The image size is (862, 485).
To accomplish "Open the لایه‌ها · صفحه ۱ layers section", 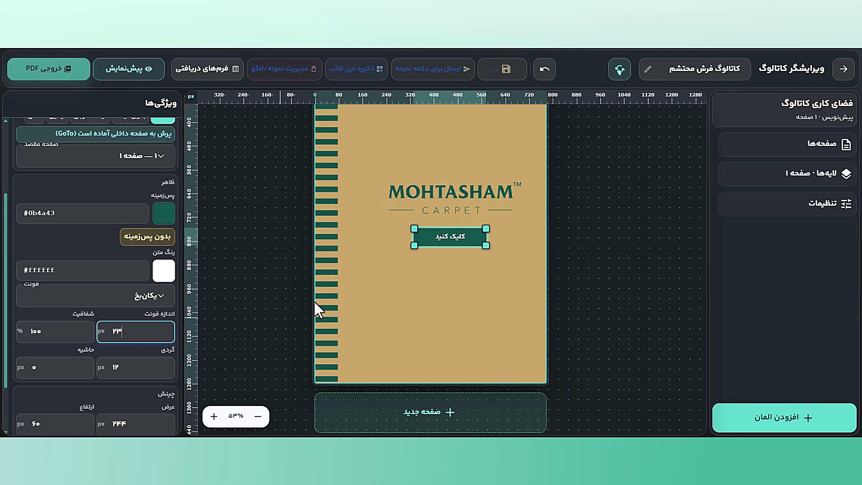I will [x=787, y=174].
